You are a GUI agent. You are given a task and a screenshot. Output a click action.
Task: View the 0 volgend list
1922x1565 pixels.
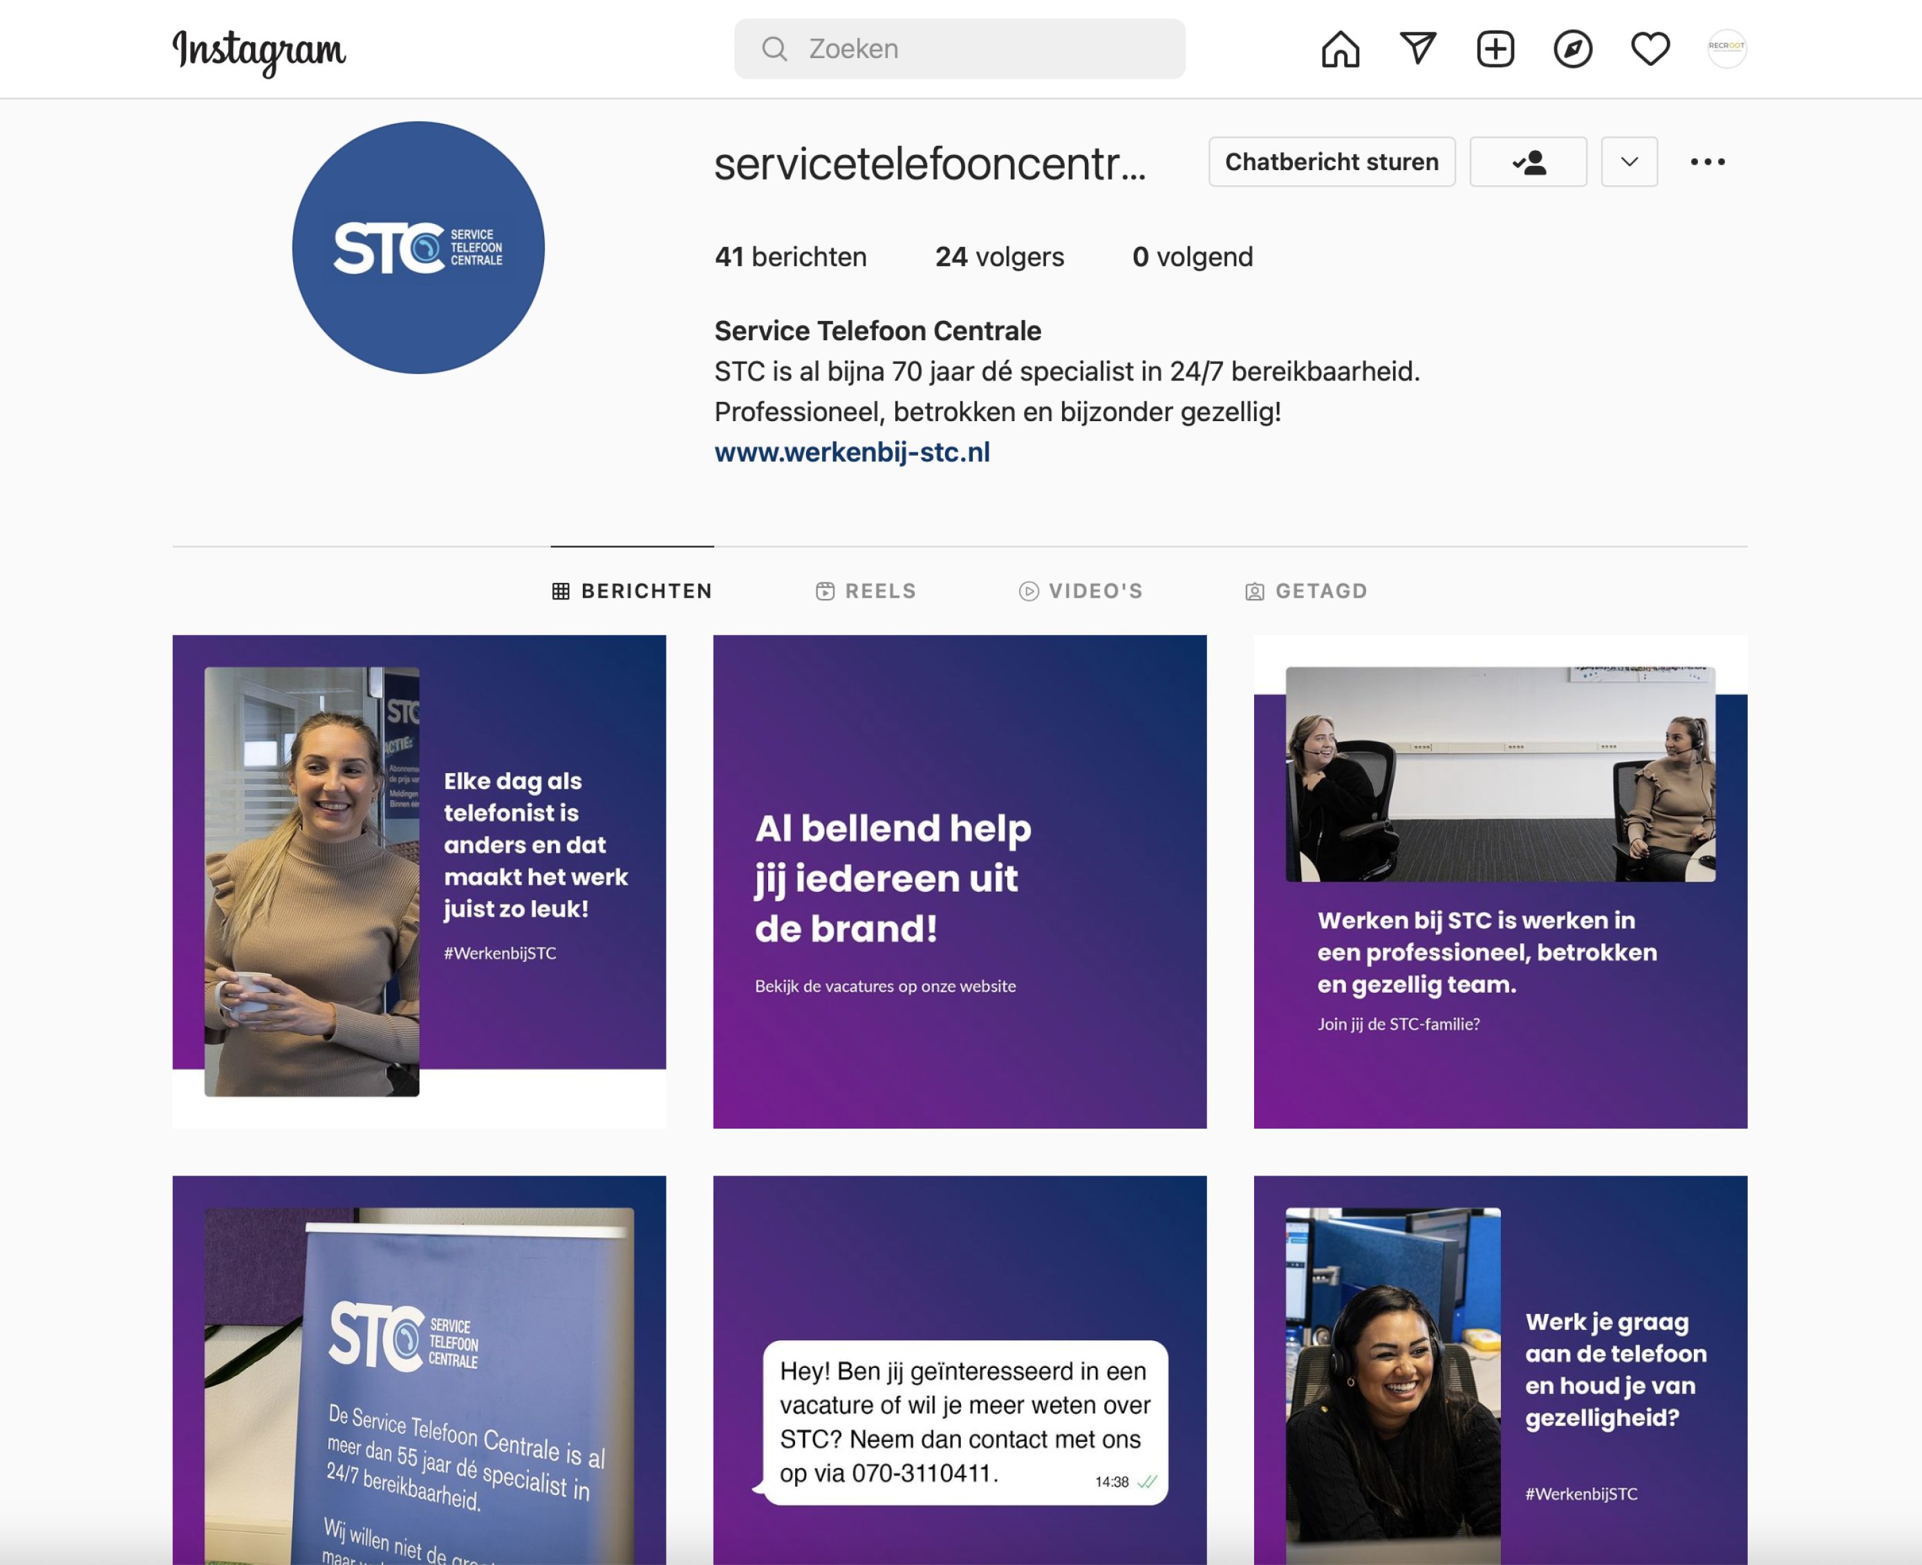coord(1192,257)
